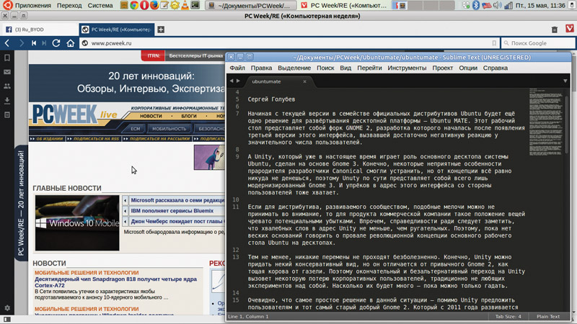
Task: Reload the pcweek.ru page
Action: pyautogui.click(x=56, y=43)
